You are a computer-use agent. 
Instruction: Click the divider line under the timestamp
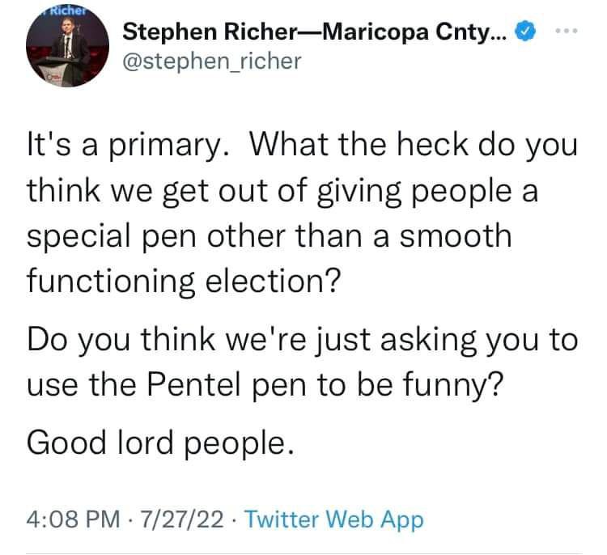click(x=303, y=553)
